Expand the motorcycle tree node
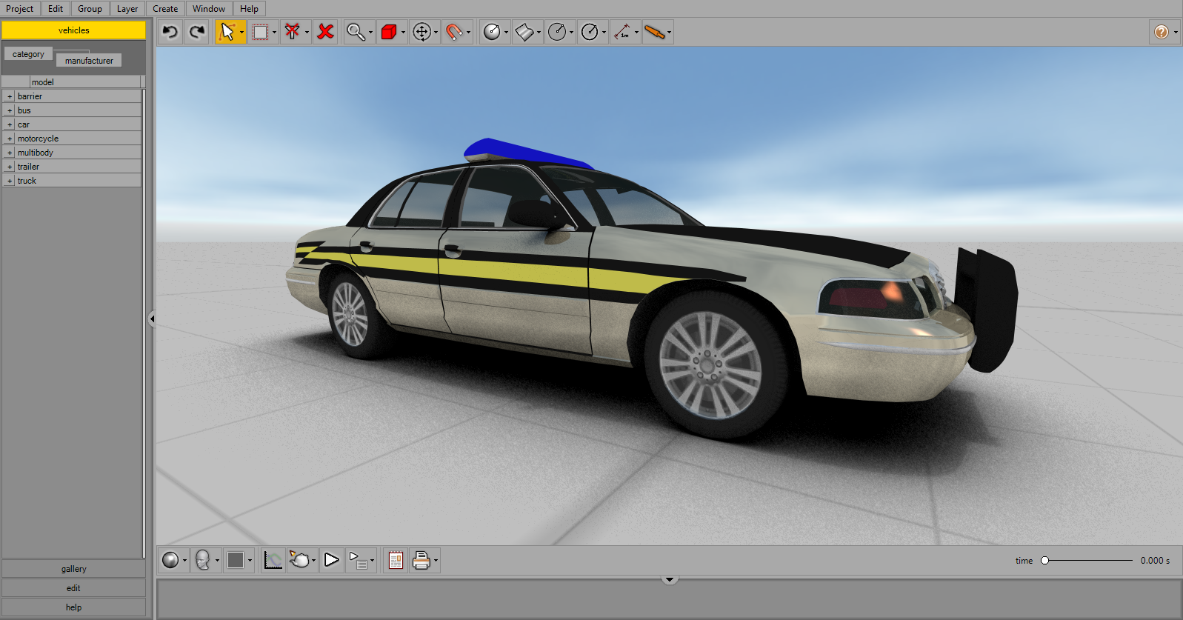1183x620 pixels. pos(10,139)
